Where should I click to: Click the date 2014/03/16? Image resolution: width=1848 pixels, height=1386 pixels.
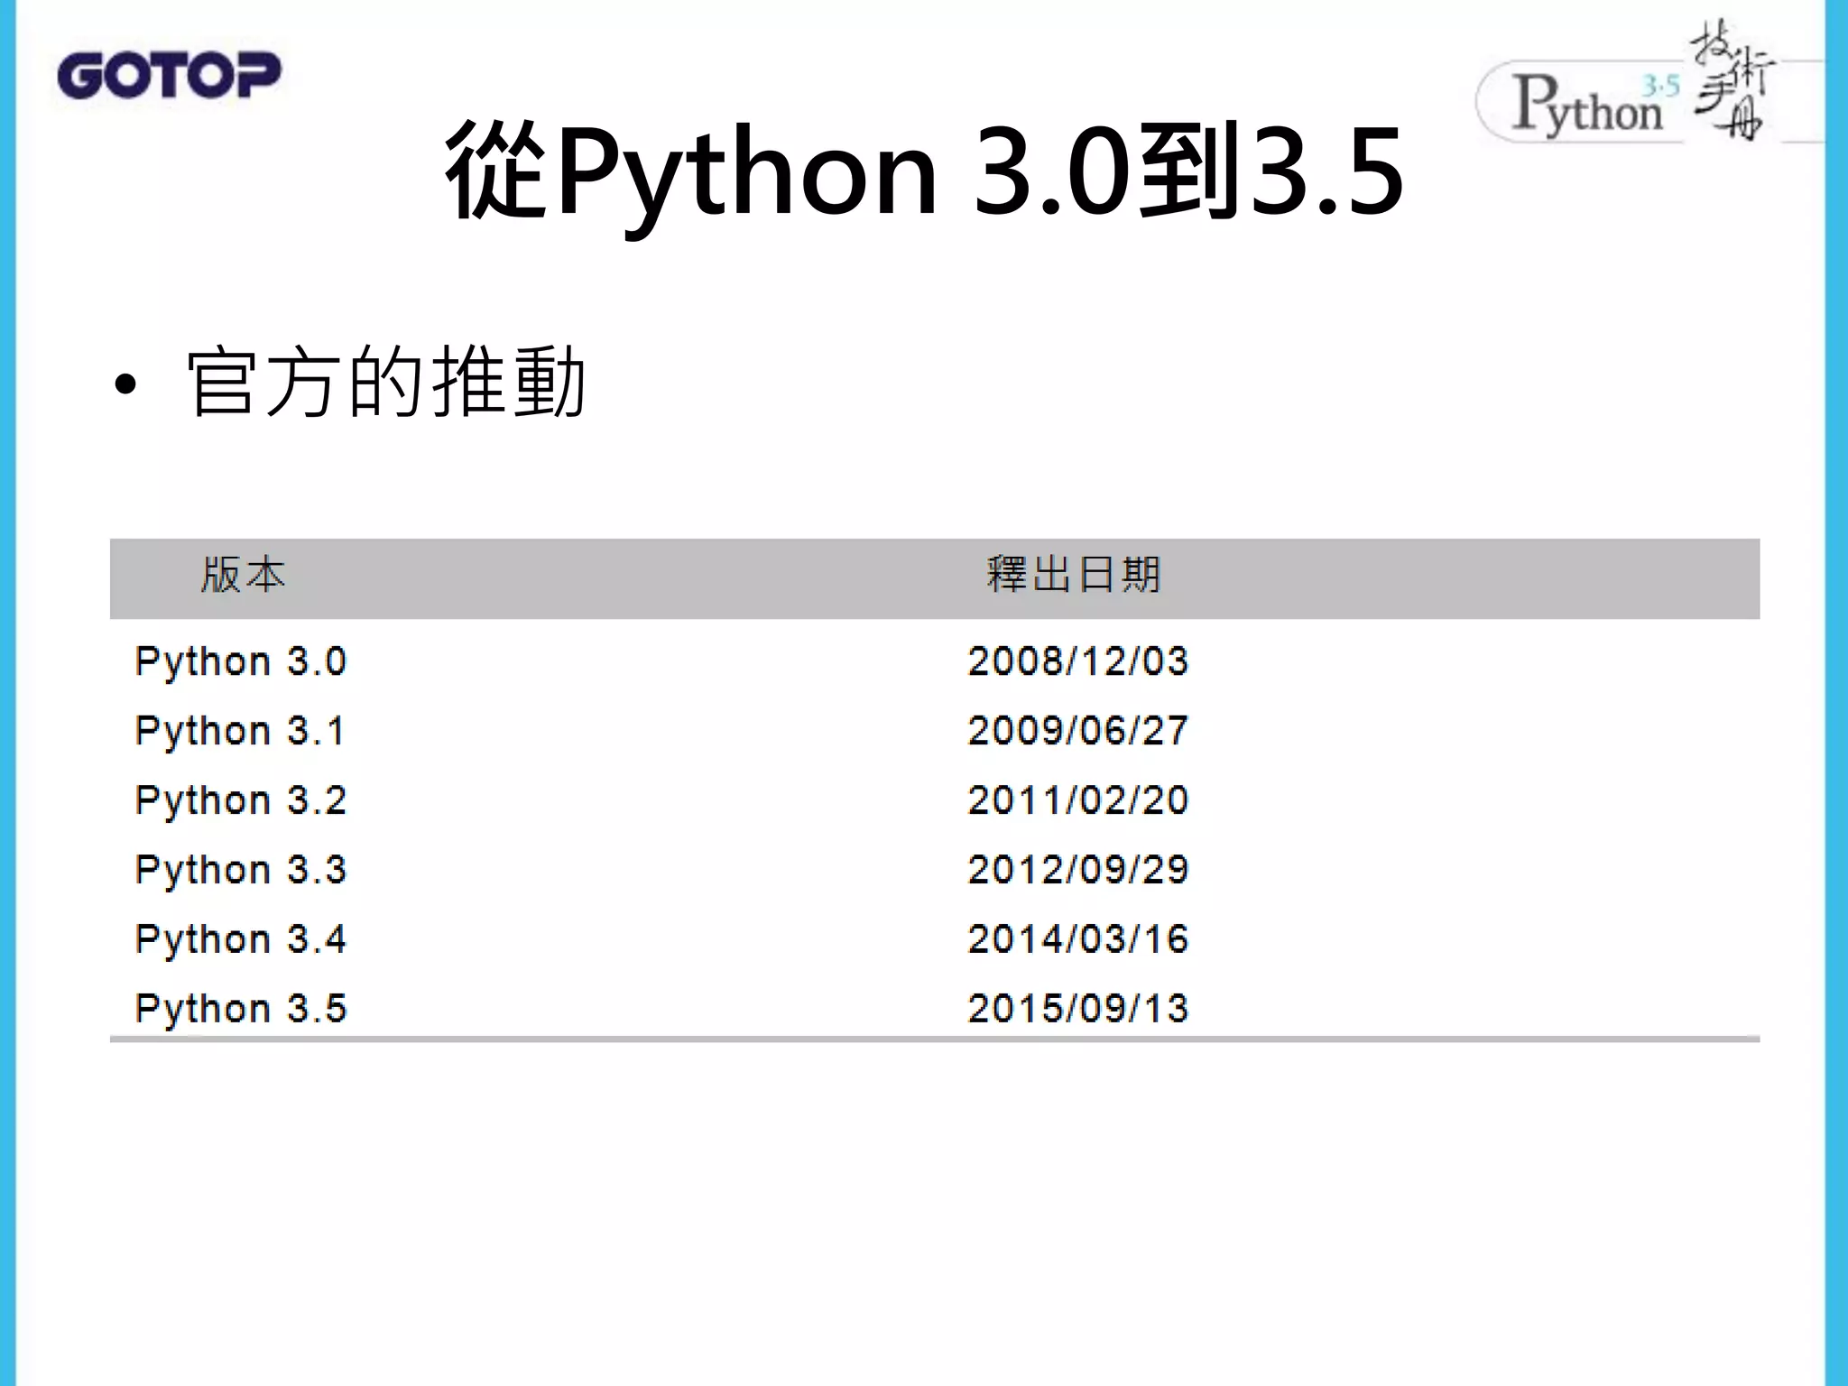coord(1078,939)
